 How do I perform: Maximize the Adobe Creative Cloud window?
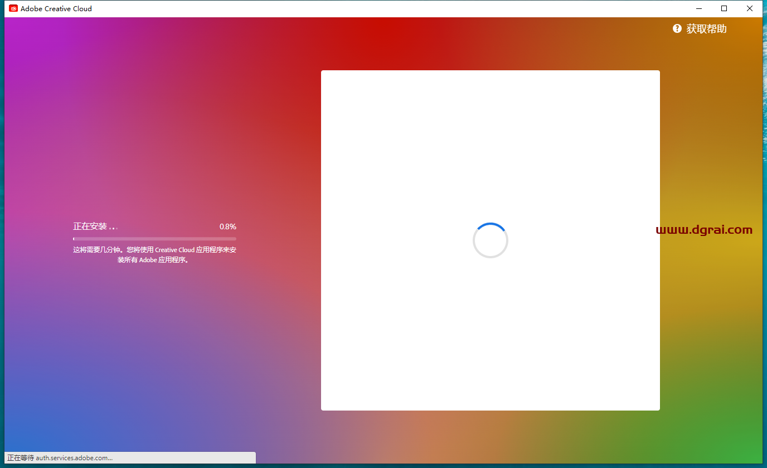click(x=724, y=8)
